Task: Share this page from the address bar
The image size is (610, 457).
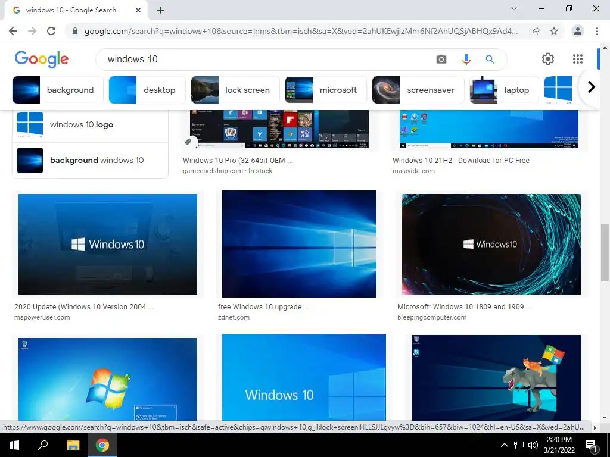Action: pos(535,31)
